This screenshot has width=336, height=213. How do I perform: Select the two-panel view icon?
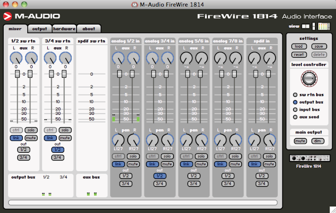[x=306, y=26]
